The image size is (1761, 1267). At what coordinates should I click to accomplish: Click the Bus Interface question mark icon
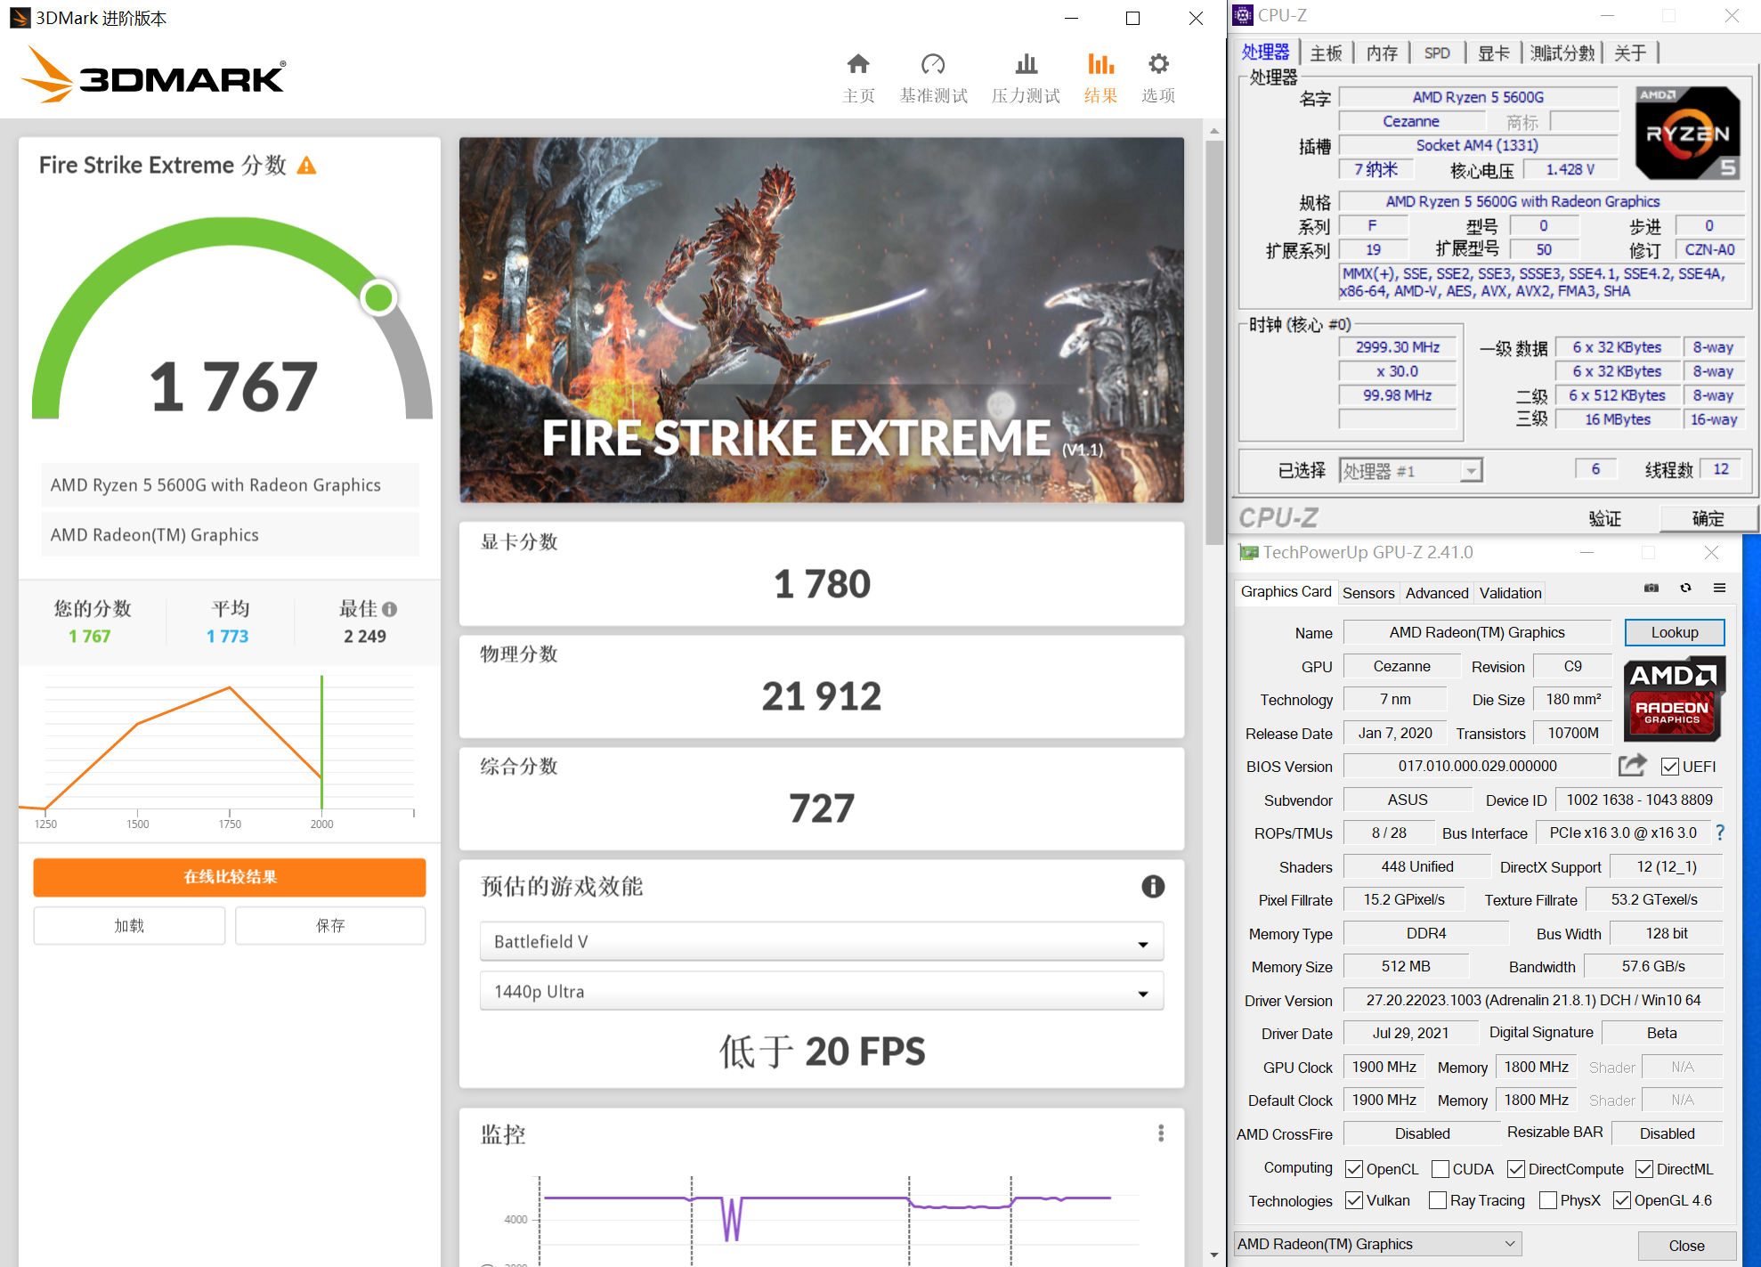click(1720, 832)
